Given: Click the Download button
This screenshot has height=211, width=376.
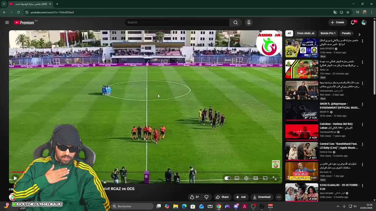Looking at the screenshot, I should [x=261, y=197].
